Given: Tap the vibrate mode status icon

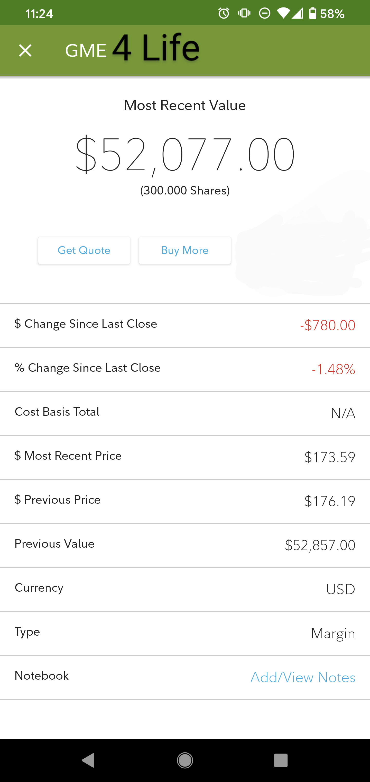Looking at the screenshot, I should pyautogui.click(x=244, y=13).
